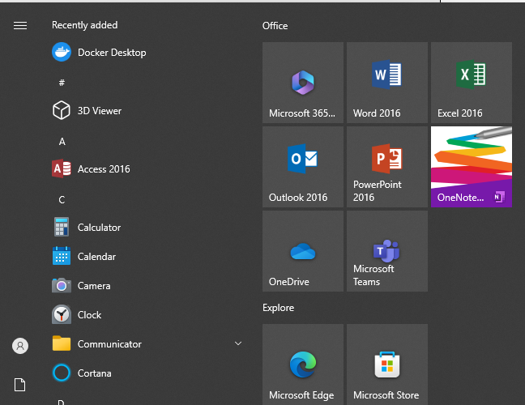
Task: Launch the 3D Viewer app
Action: (x=99, y=111)
